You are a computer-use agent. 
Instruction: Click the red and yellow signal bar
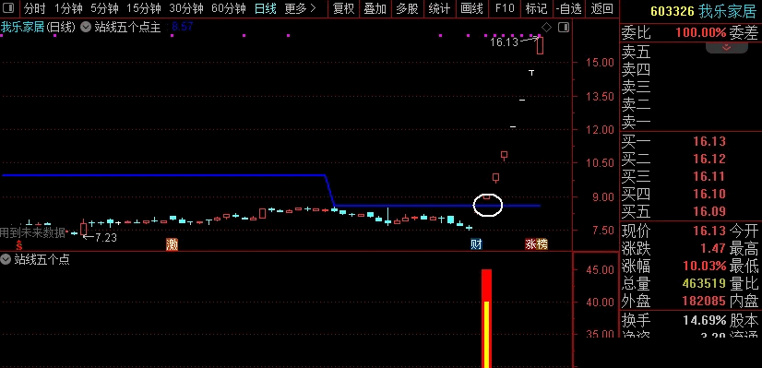click(x=486, y=318)
